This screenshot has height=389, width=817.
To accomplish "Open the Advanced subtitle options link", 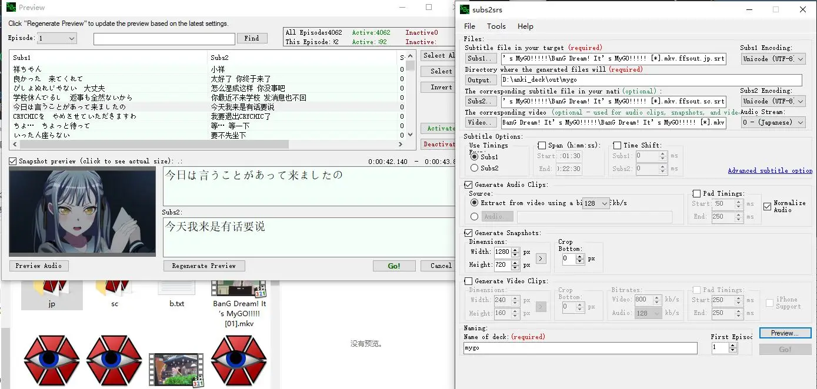I will (x=769, y=170).
